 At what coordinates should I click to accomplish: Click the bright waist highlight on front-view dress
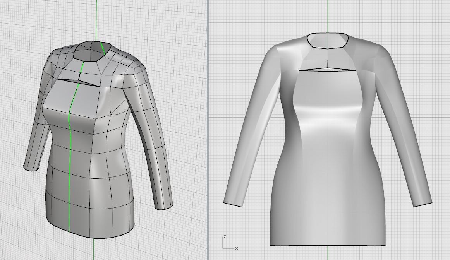pos(328,127)
